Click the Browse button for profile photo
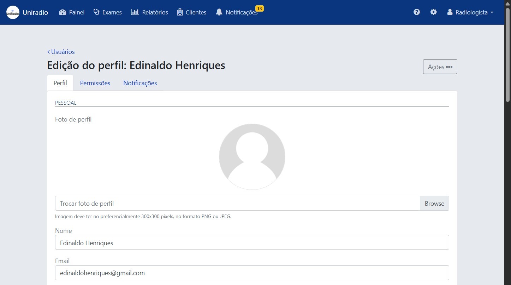Viewport: 511px width, 285px height. 434,203
